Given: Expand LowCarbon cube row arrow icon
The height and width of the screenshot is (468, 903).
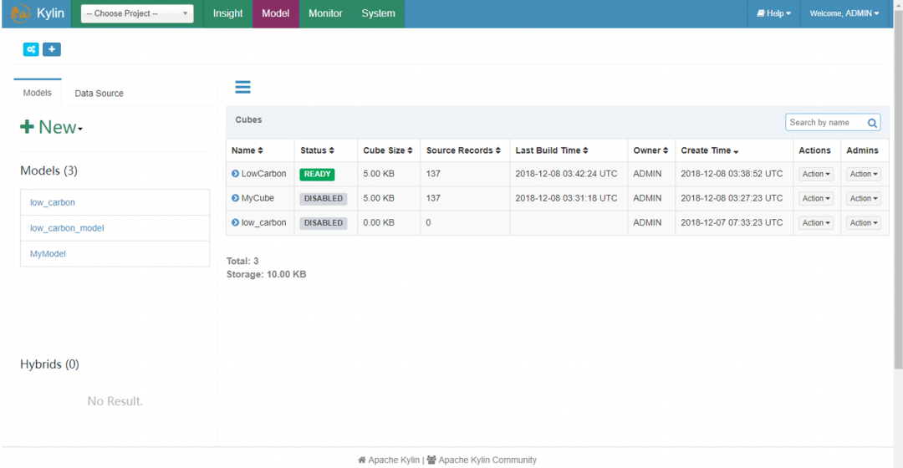Looking at the screenshot, I should tap(235, 174).
